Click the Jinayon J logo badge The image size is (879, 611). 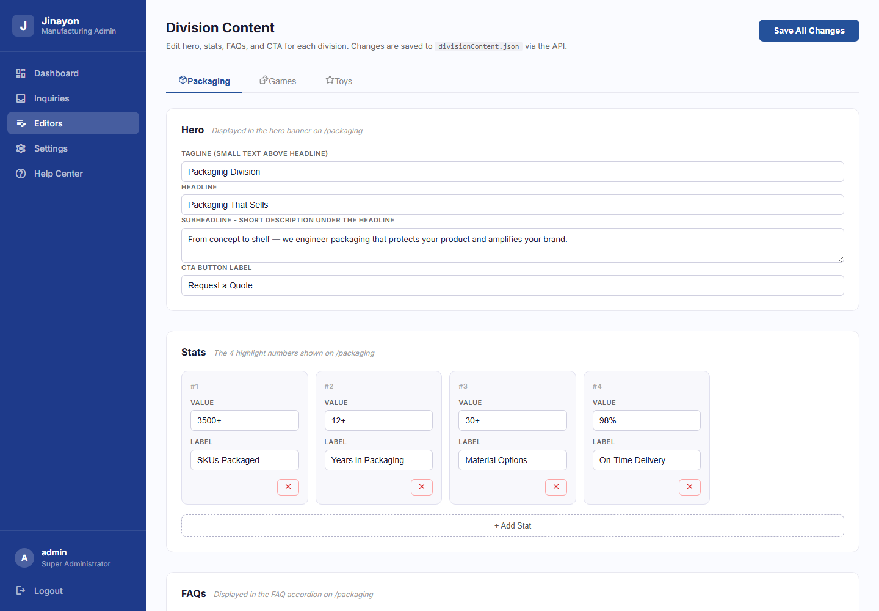pos(23,26)
